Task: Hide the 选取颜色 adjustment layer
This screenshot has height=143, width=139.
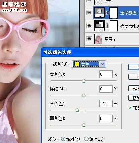Action: tap(89, 13)
